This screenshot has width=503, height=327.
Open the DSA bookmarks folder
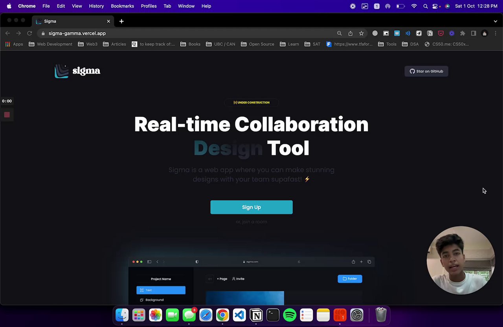[x=410, y=44]
